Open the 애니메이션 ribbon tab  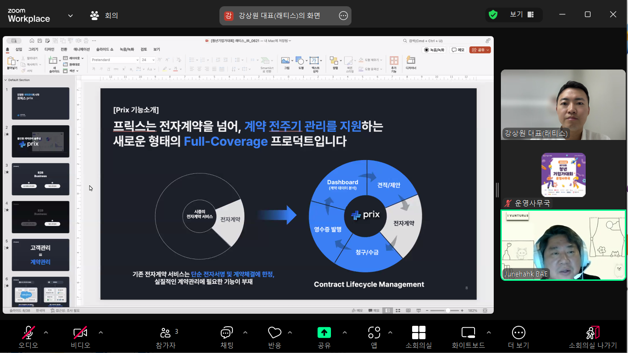coord(82,49)
